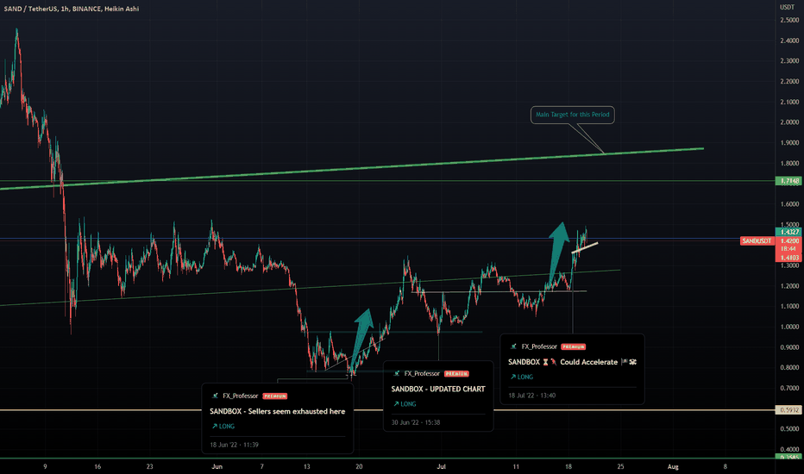
Task: Click PREMIUM badge on 'UPDATED CHART' card
Action: pos(456,373)
